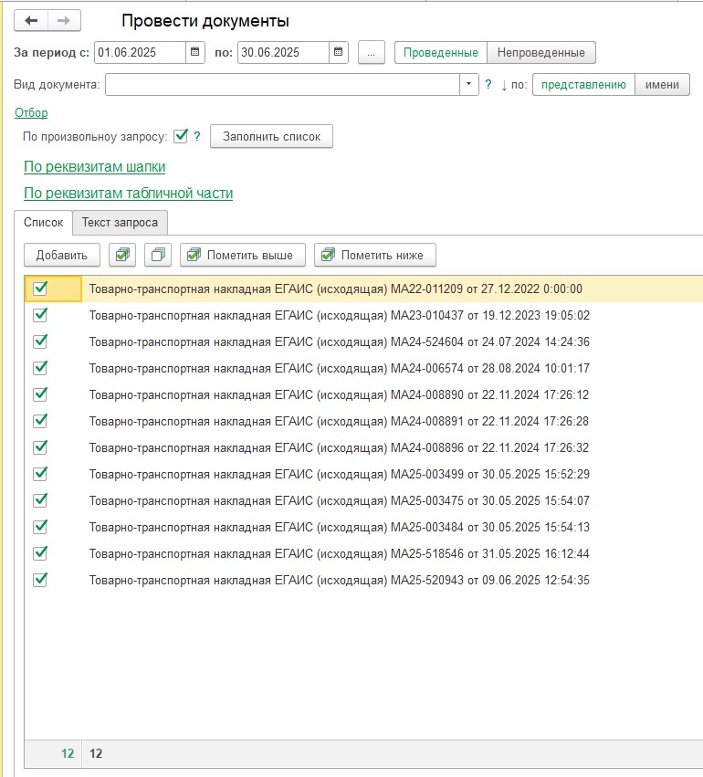This screenshot has height=777, width=703.
Task: Select row MA24-008896 от 22.11.2024
Action: [363, 447]
